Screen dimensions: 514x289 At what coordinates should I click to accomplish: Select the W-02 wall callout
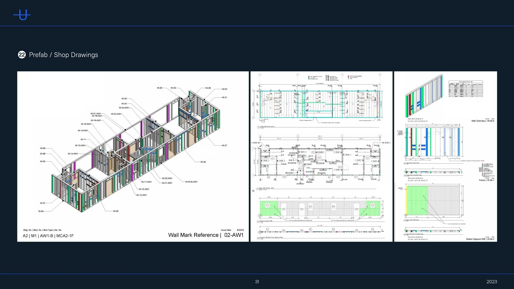click(224, 89)
